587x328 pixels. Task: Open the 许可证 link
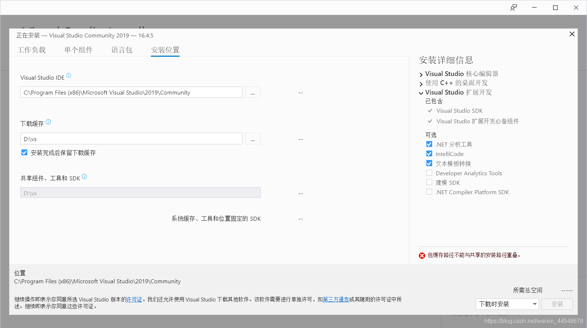(134, 299)
